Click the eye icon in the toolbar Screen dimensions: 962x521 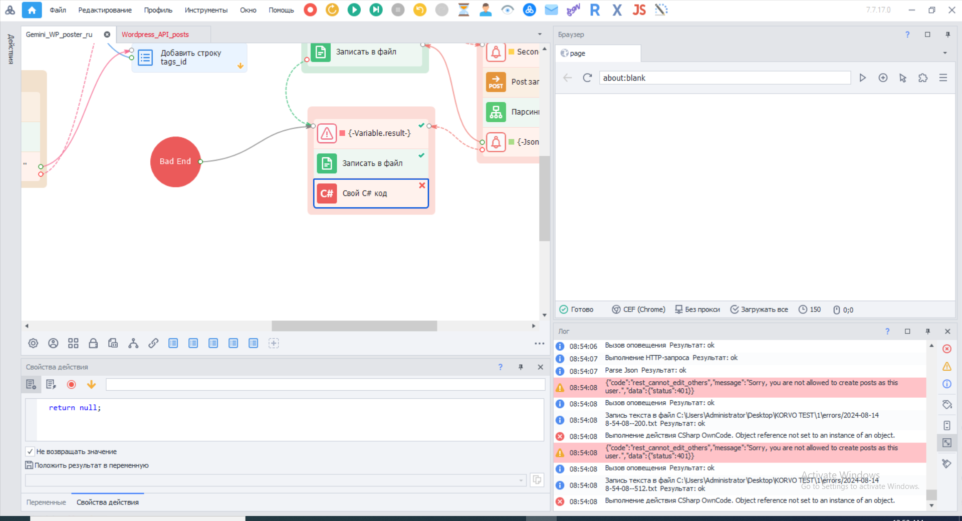click(508, 10)
